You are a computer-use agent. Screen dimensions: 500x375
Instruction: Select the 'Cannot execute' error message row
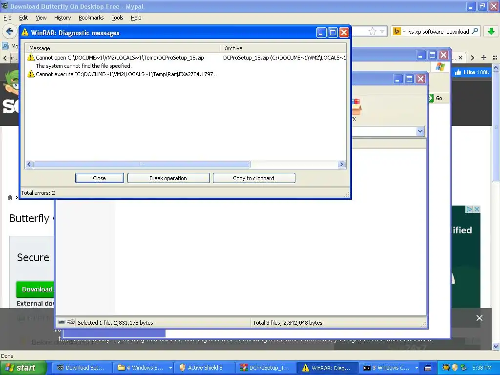(186, 74)
